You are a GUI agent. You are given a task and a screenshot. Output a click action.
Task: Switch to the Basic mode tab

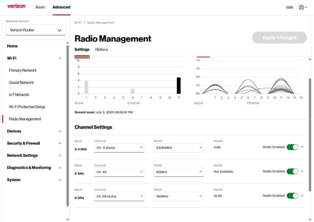point(40,7)
